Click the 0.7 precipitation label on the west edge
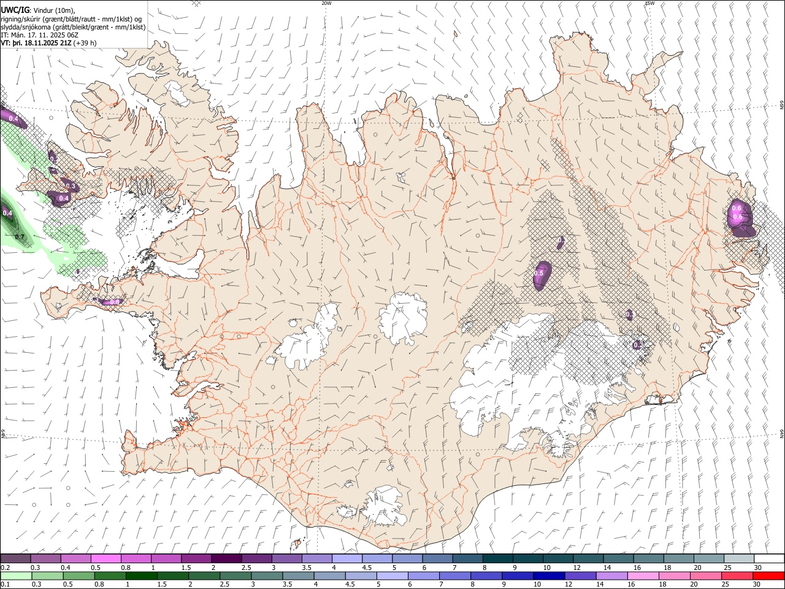The width and height of the screenshot is (785, 589). tap(20, 237)
